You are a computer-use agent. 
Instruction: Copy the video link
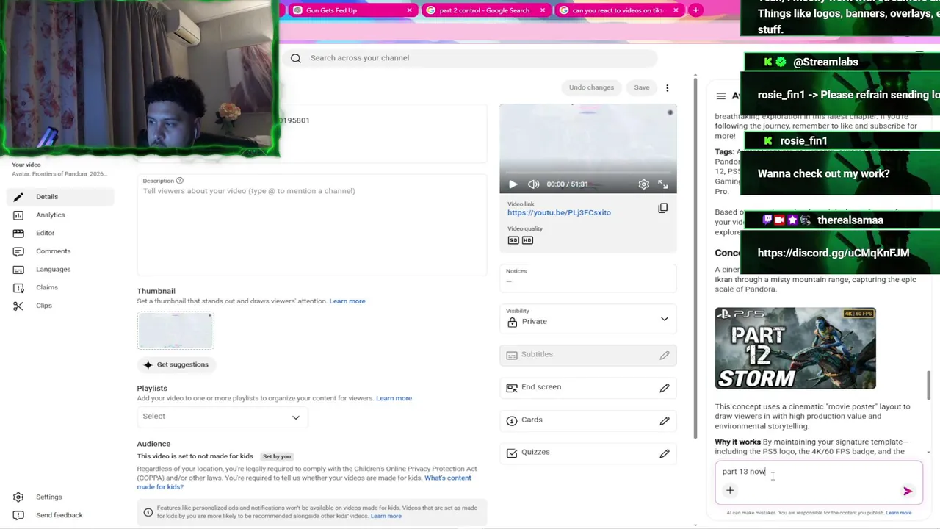point(662,208)
